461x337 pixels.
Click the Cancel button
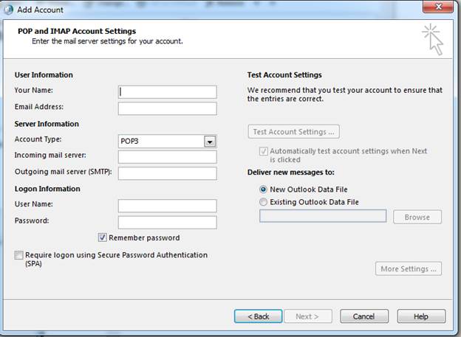point(364,316)
